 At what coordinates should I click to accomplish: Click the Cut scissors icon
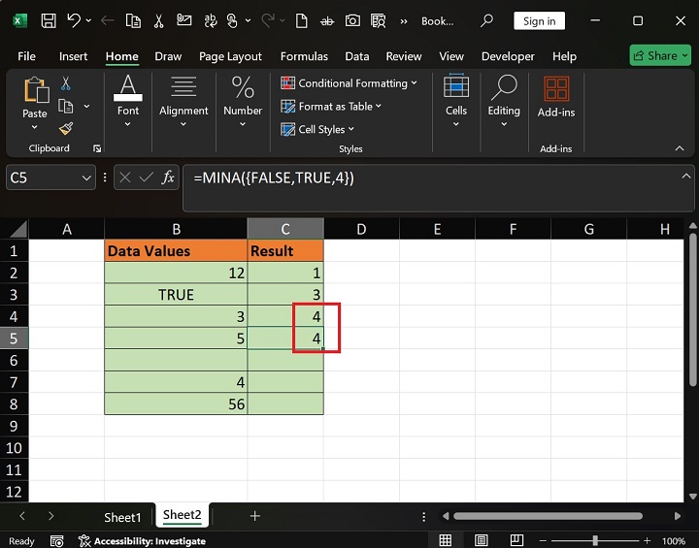(66, 84)
